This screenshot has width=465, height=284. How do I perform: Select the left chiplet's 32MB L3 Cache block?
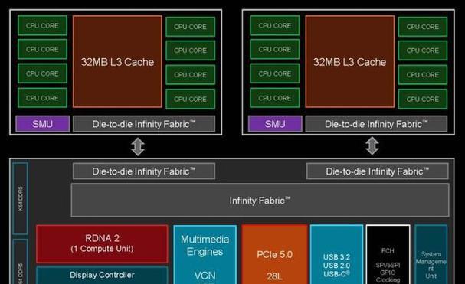point(117,62)
